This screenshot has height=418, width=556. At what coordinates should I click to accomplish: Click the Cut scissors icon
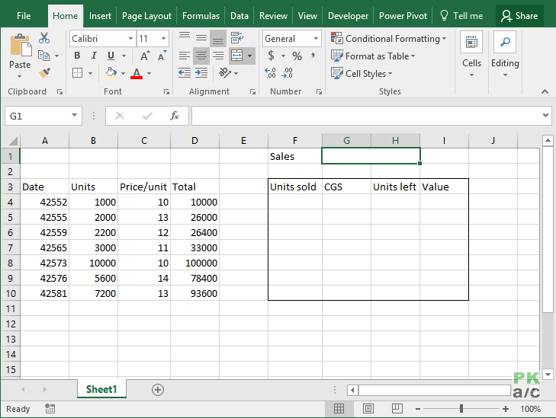pos(44,38)
